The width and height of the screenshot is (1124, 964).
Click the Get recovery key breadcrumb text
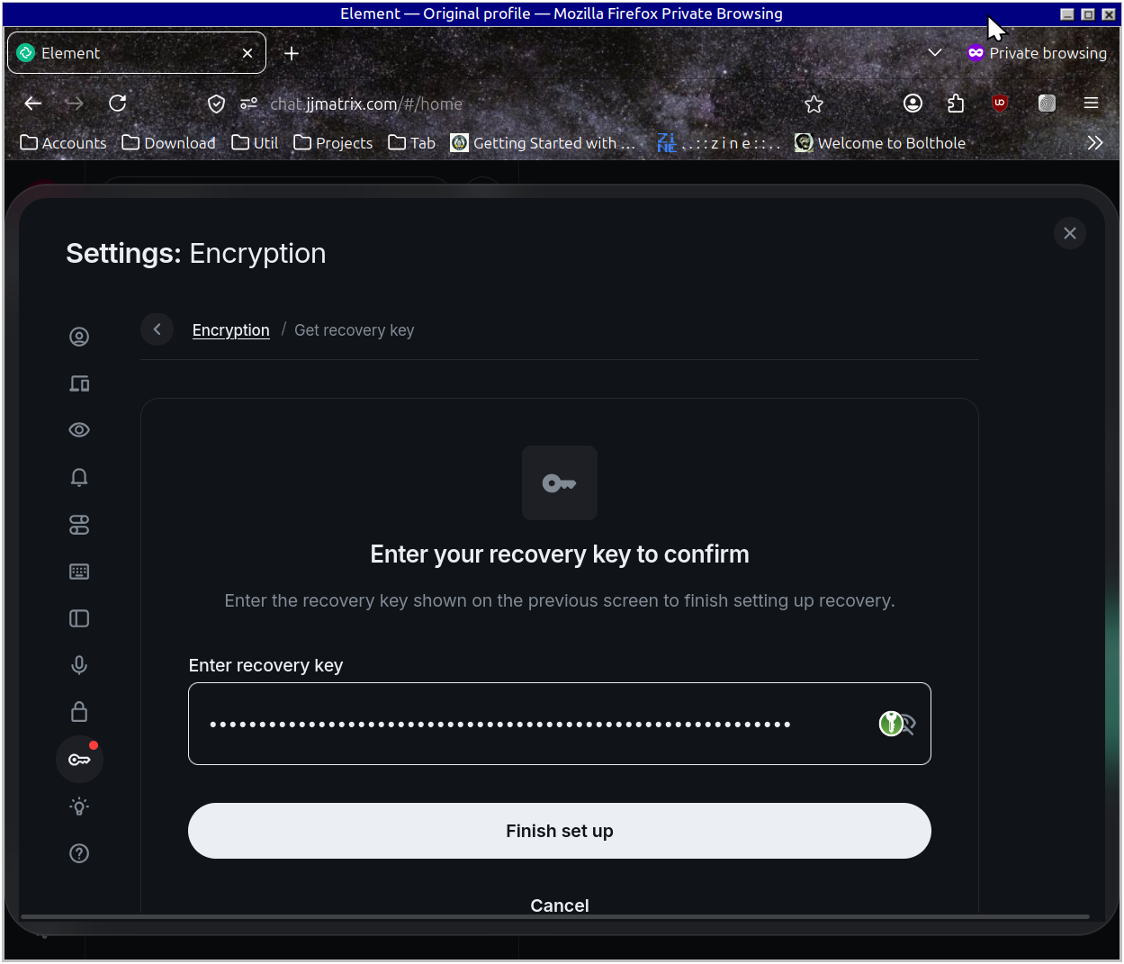point(355,330)
